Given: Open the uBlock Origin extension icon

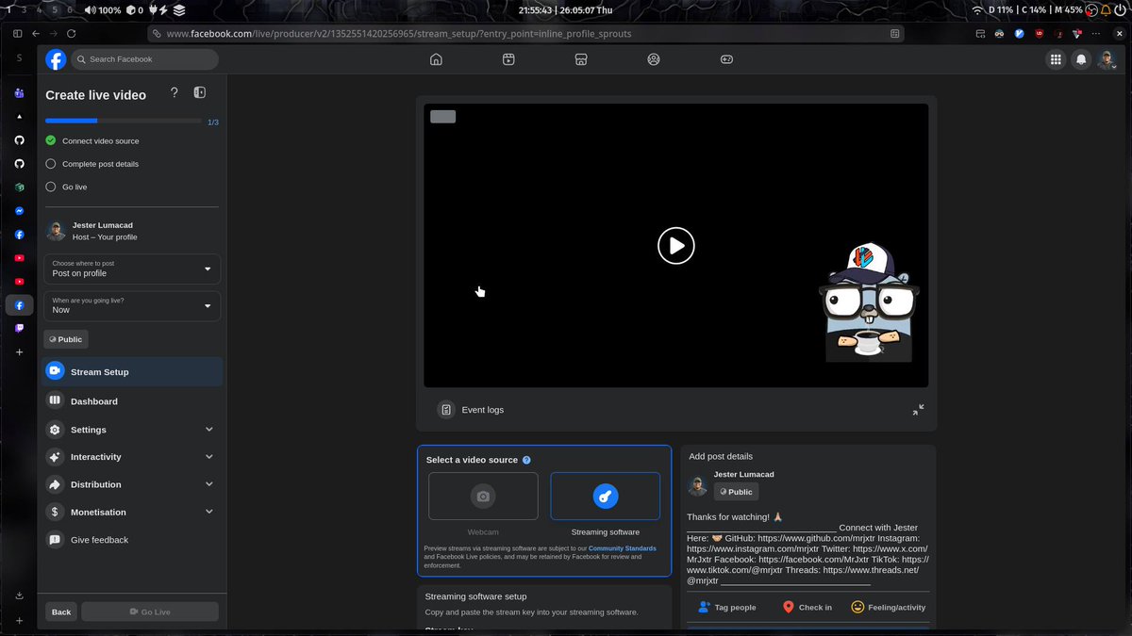Looking at the screenshot, I should pos(1040,33).
